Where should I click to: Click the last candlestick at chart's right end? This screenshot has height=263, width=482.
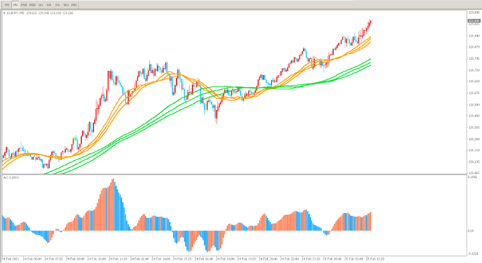(370, 23)
